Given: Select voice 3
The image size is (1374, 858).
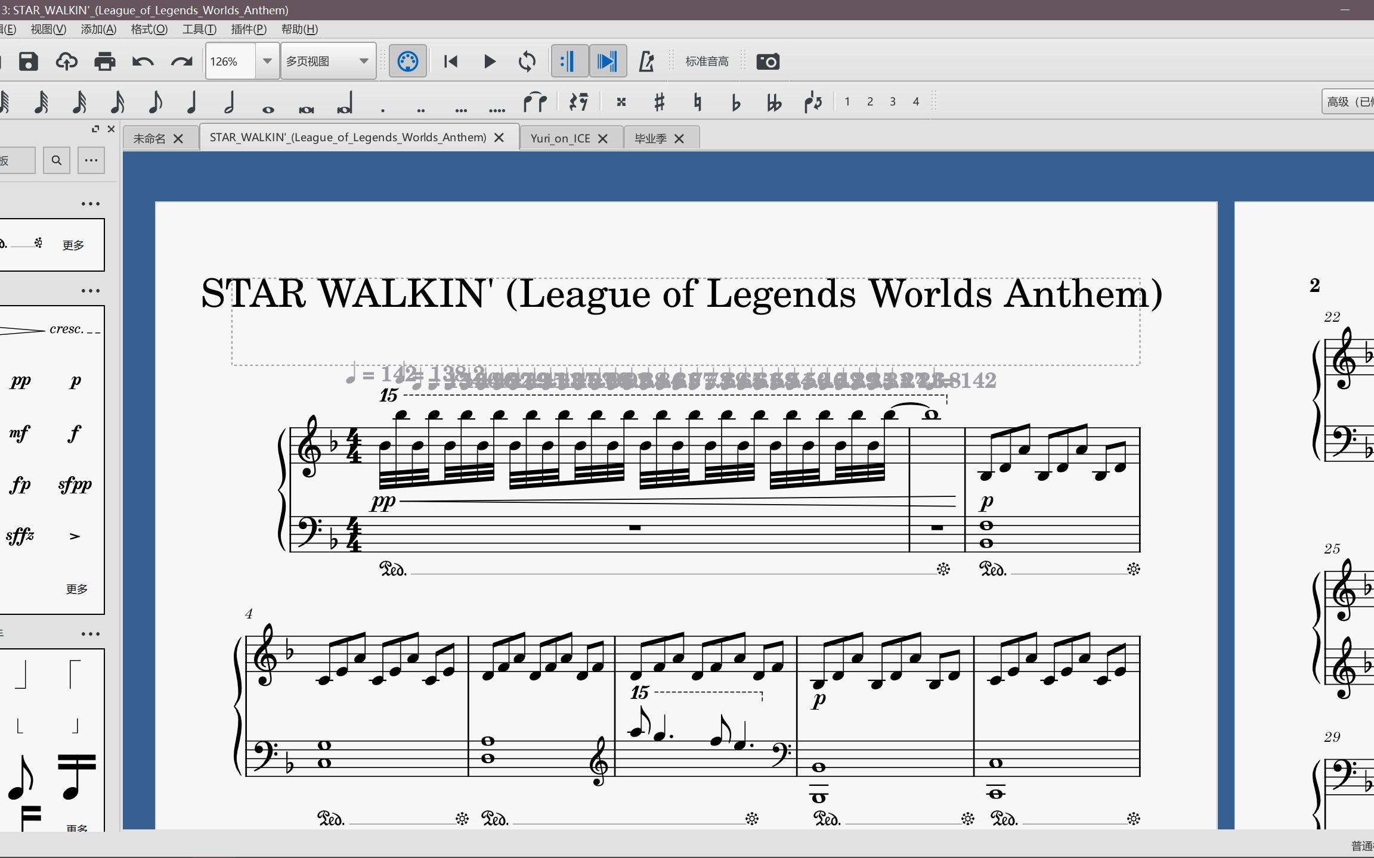Looking at the screenshot, I should [893, 102].
